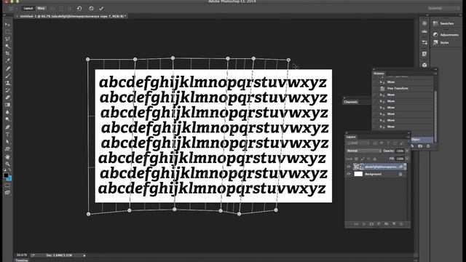
Task: Open the Normal blend mode dropdown
Action: click(363, 151)
